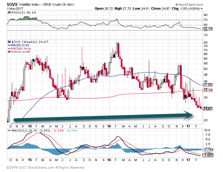
Task: Click "Volatility Index - CBOE Crude Oil" heading
Action: coord(42,4)
